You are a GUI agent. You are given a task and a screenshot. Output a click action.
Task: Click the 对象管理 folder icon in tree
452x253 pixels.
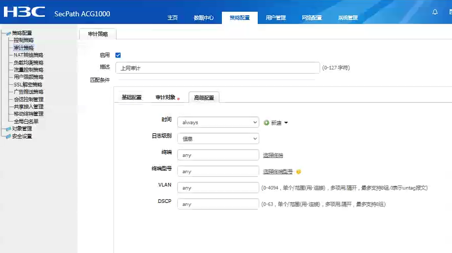tap(8, 129)
